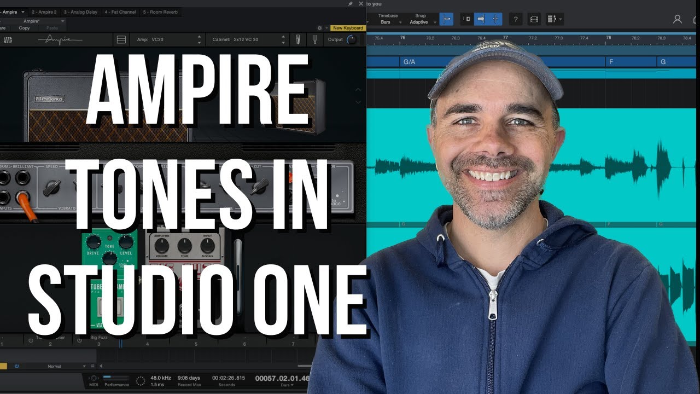The image size is (700, 394).
Task: Click the MIDI monitor icon
Action: click(x=94, y=379)
